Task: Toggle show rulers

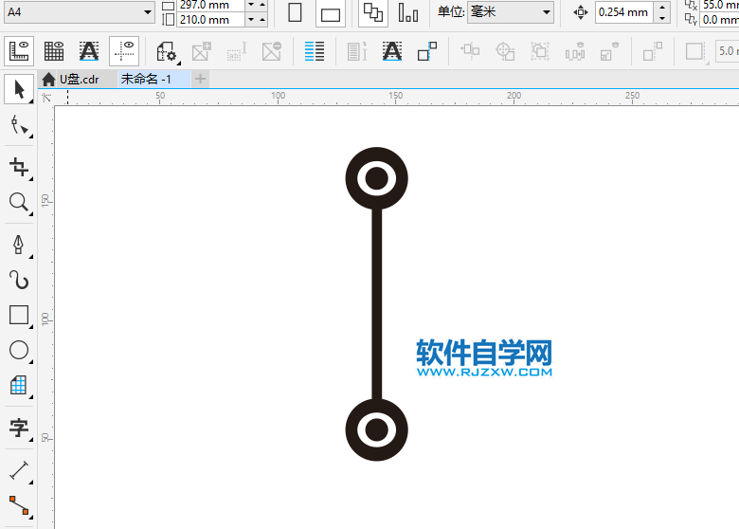Action: (x=19, y=51)
